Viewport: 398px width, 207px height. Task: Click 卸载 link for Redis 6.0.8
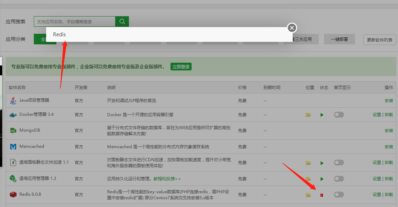point(389,195)
